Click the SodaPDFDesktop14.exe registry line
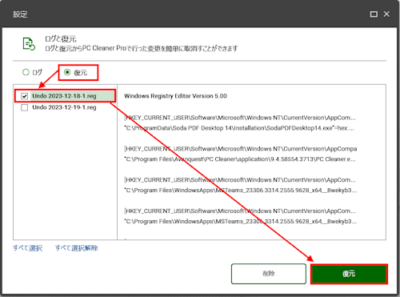The image size is (400, 297). click(x=239, y=128)
